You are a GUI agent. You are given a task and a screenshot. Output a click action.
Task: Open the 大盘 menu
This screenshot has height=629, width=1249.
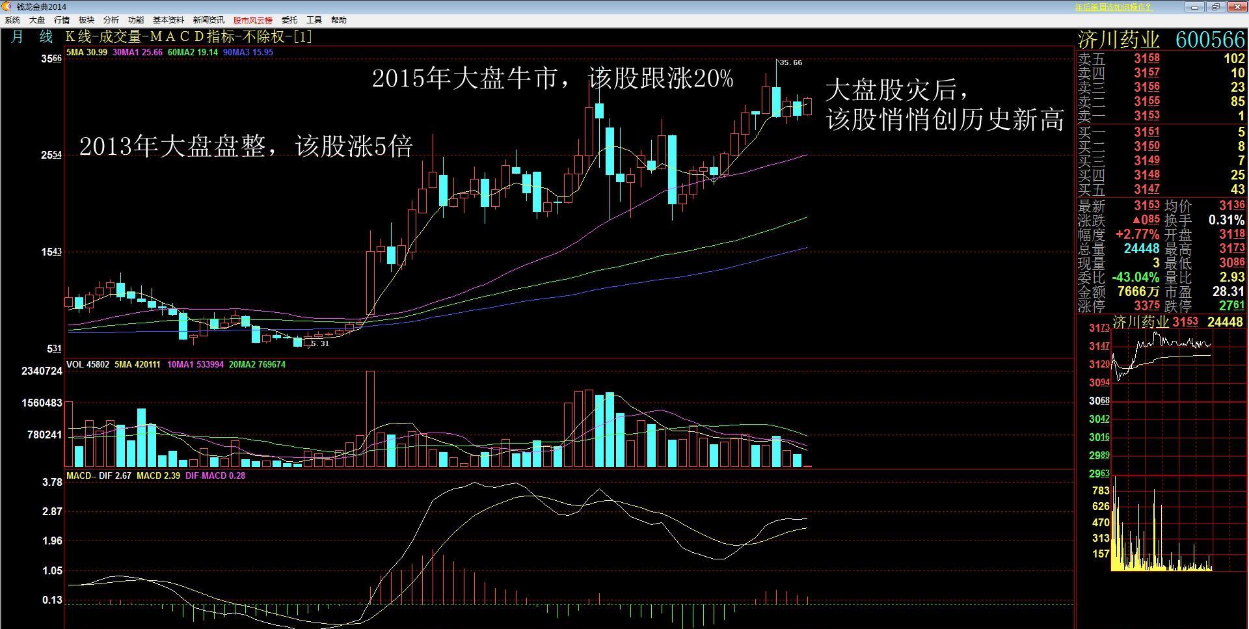[36, 20]
